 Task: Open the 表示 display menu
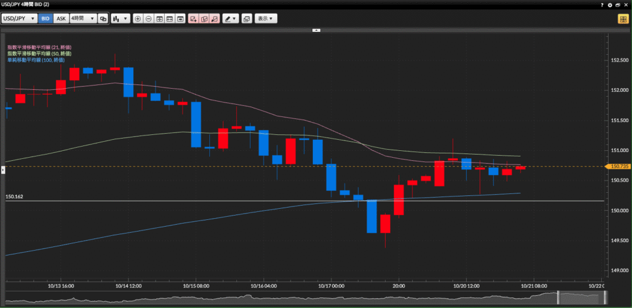tap(266, 18)
